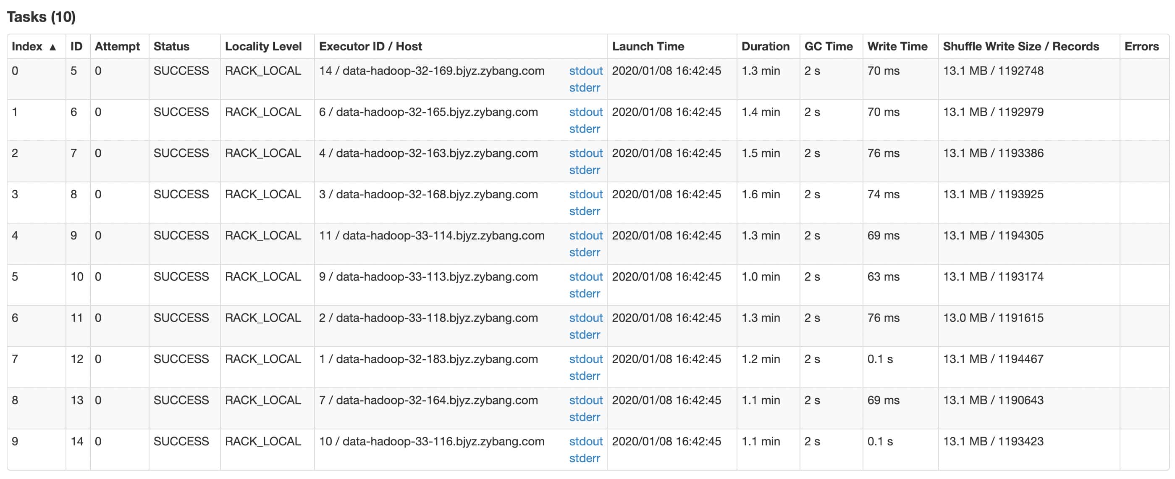View stderr for data-hadoop-32-163 host
Viewport: 1175px width, 479px height.
(x=584, y=170)
